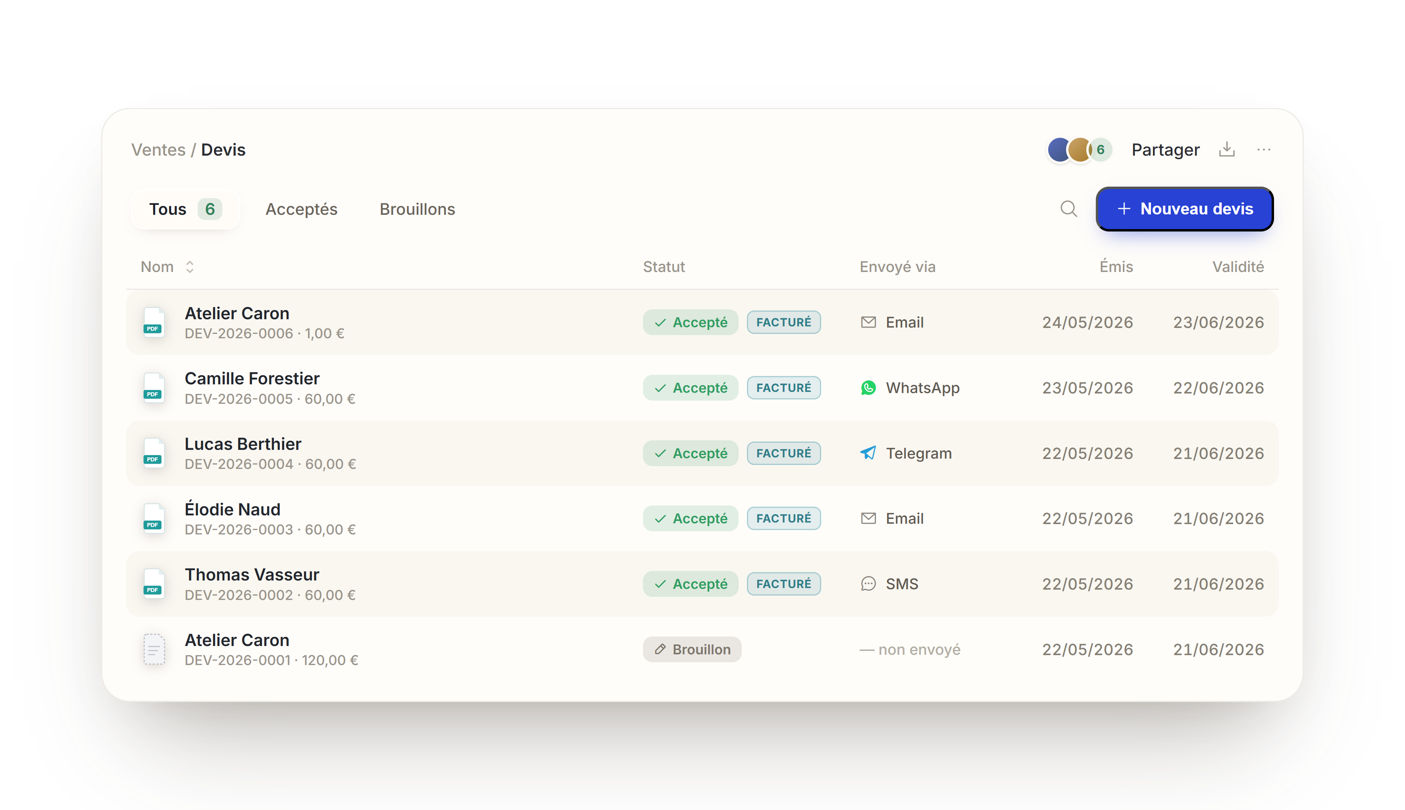Open Lucas Berthier quote name
This screenshot has height=810, width=1405.
click(243, 444)
